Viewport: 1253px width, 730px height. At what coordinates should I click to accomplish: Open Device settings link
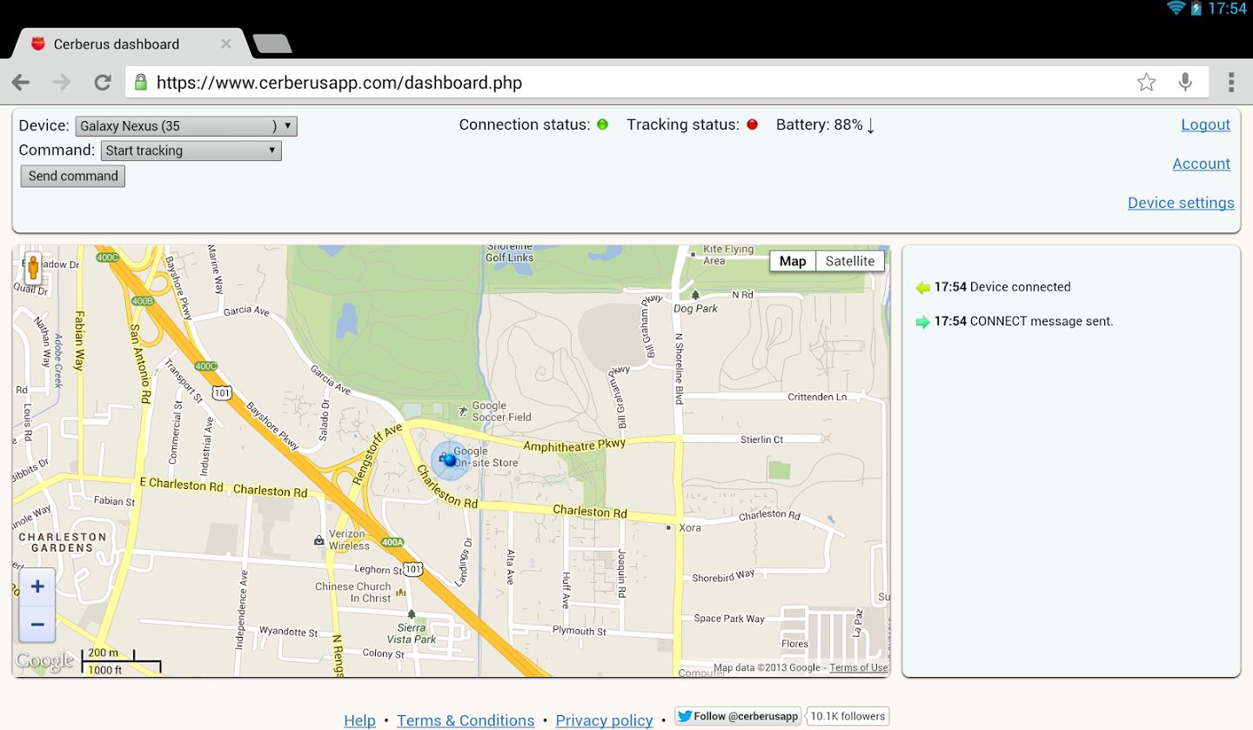click(1181, 203)
